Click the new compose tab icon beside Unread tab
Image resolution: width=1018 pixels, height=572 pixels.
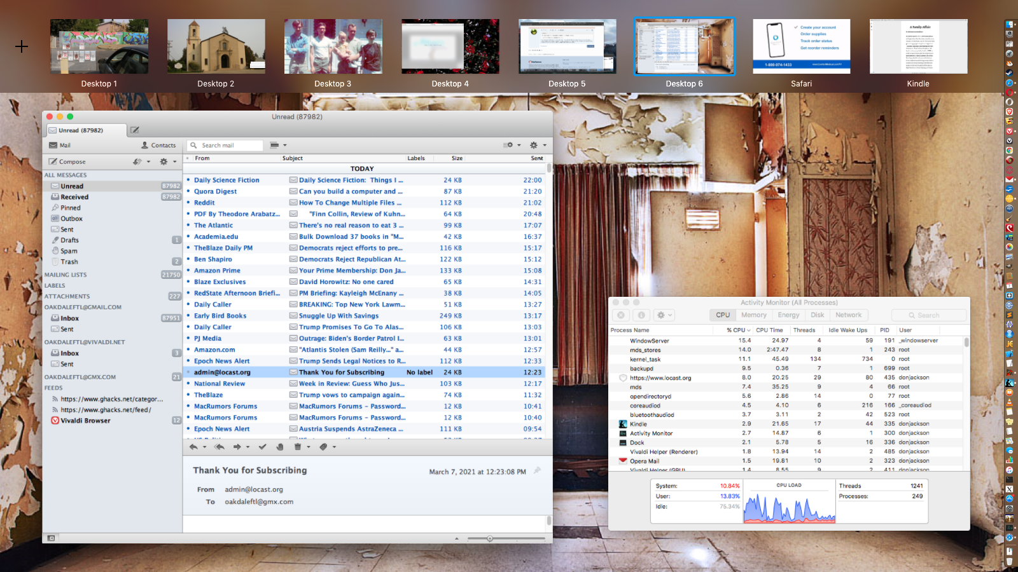coord(135,130)
